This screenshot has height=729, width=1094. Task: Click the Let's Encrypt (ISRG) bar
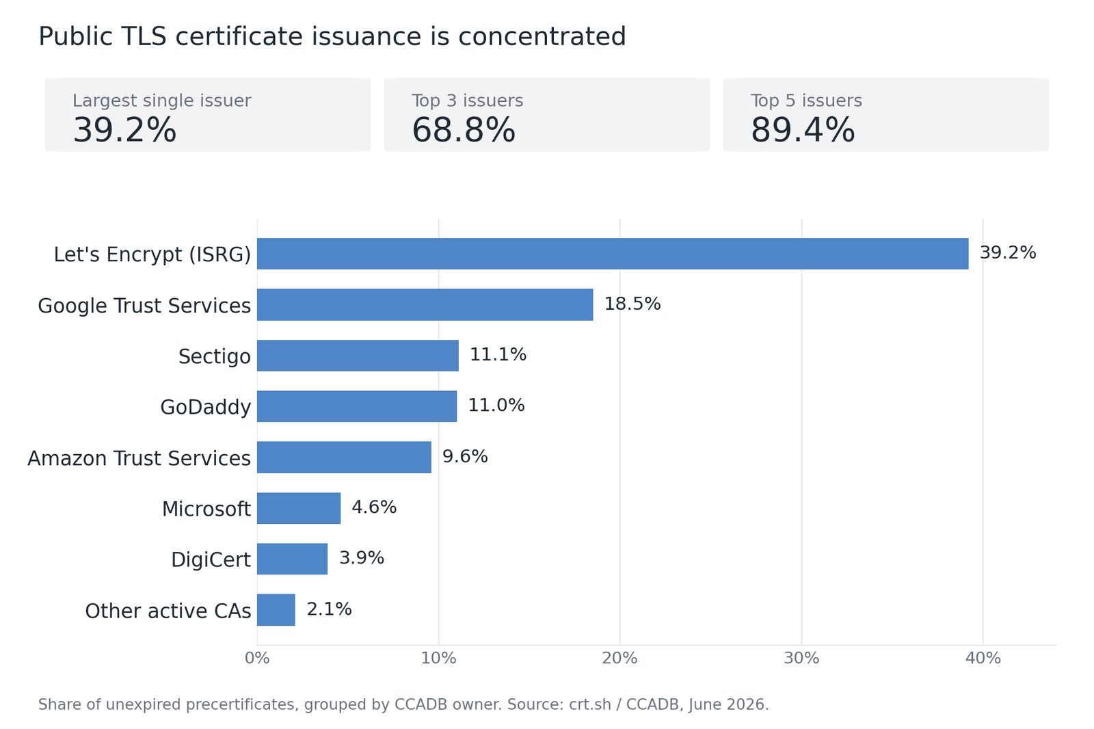613,254
